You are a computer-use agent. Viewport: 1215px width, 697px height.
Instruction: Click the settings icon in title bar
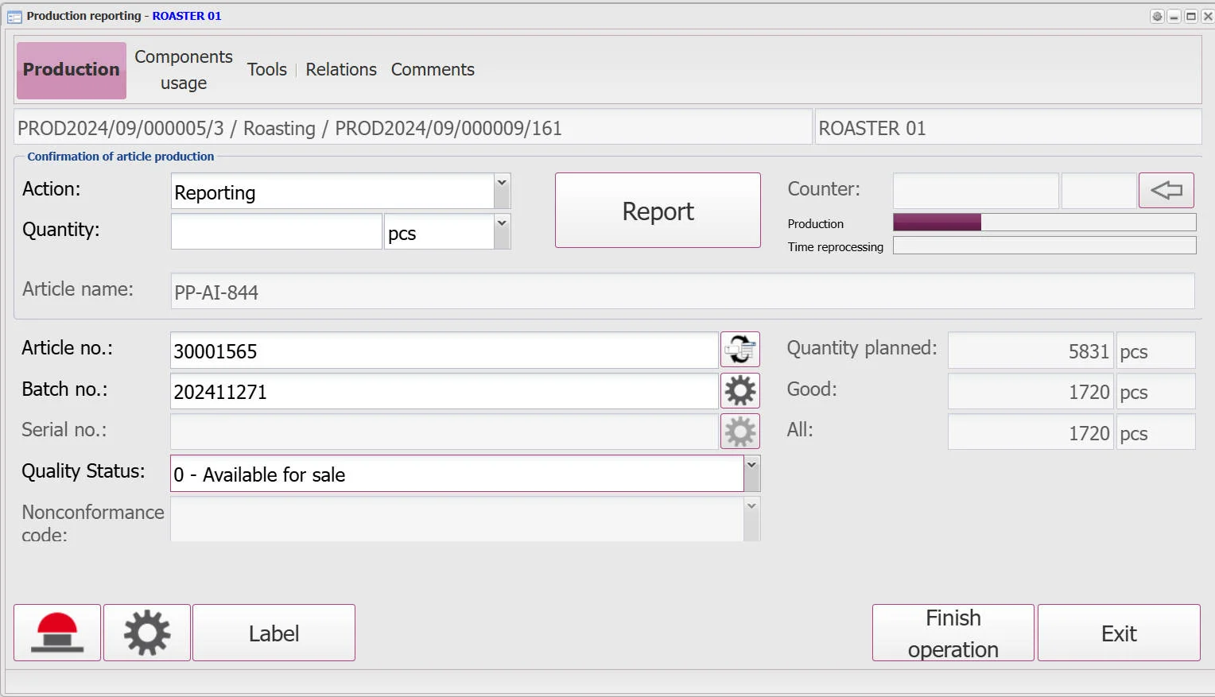tap(1157, 16)
